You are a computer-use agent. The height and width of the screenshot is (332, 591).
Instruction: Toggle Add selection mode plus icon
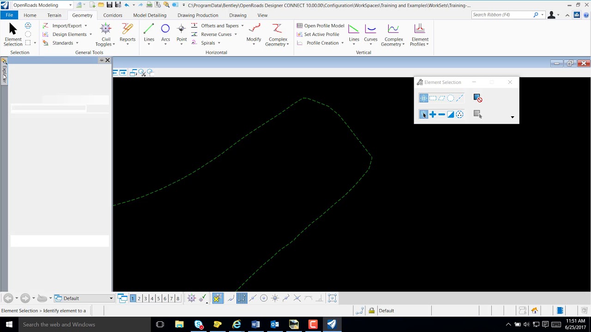tap(433, 114)
